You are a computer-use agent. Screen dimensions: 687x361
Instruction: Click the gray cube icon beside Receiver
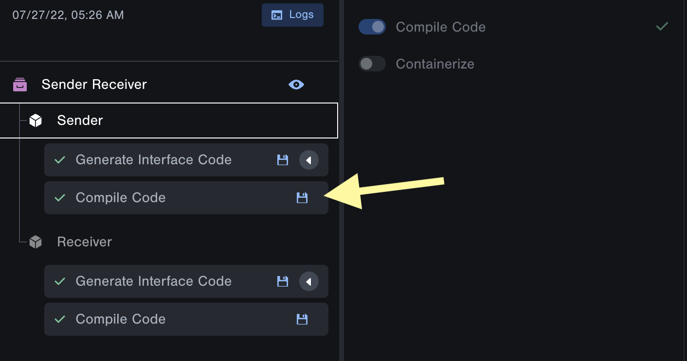pos(36,242)
